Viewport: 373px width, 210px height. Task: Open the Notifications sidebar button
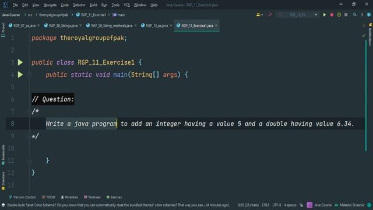pos(370,34)
